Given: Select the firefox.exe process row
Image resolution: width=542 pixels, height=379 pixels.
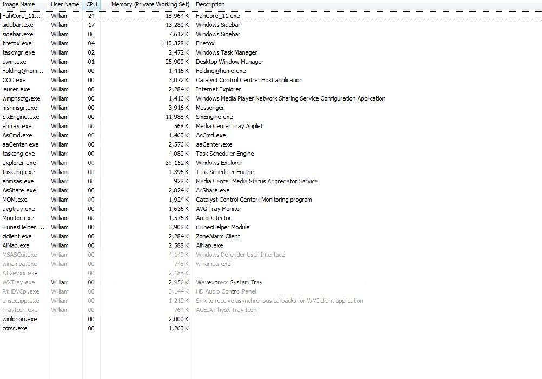Looking at the screenshot, I should (x=17, y=43).
